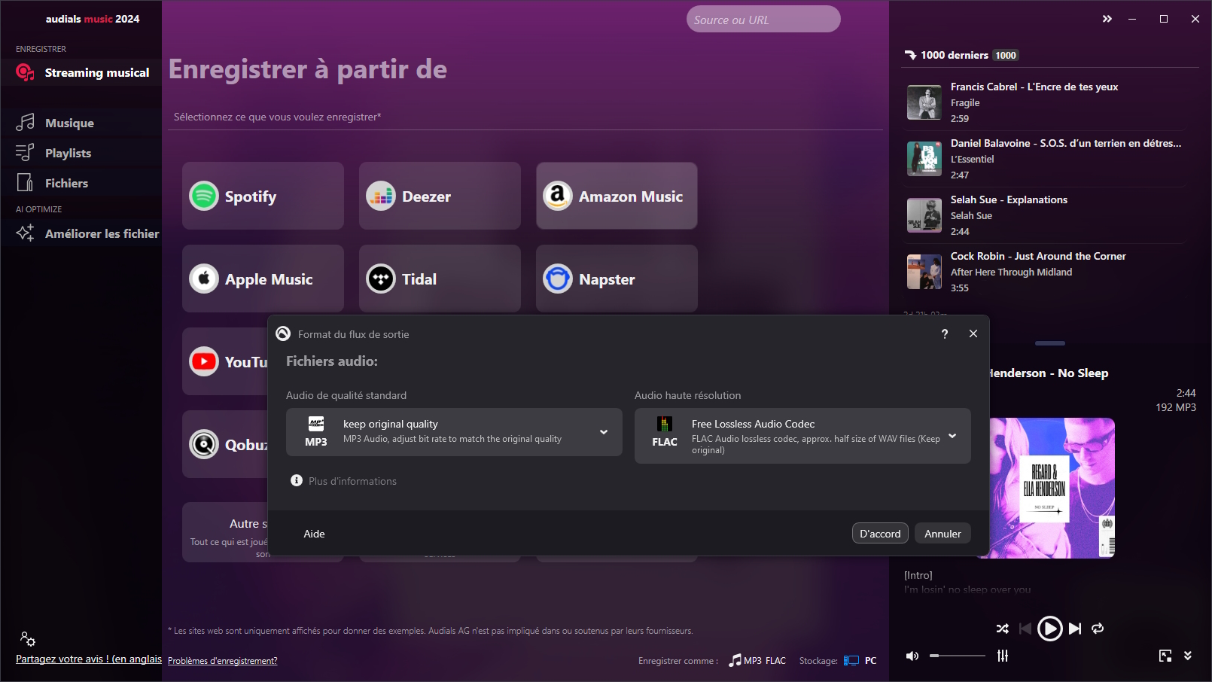Expand the FLAC codec dropdown

[952, 436]
